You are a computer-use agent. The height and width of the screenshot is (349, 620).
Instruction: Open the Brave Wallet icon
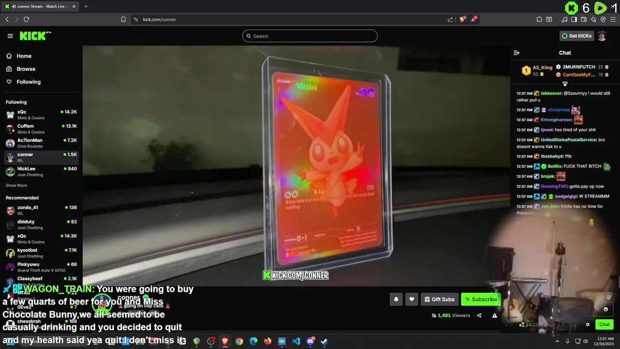(584, 19)
